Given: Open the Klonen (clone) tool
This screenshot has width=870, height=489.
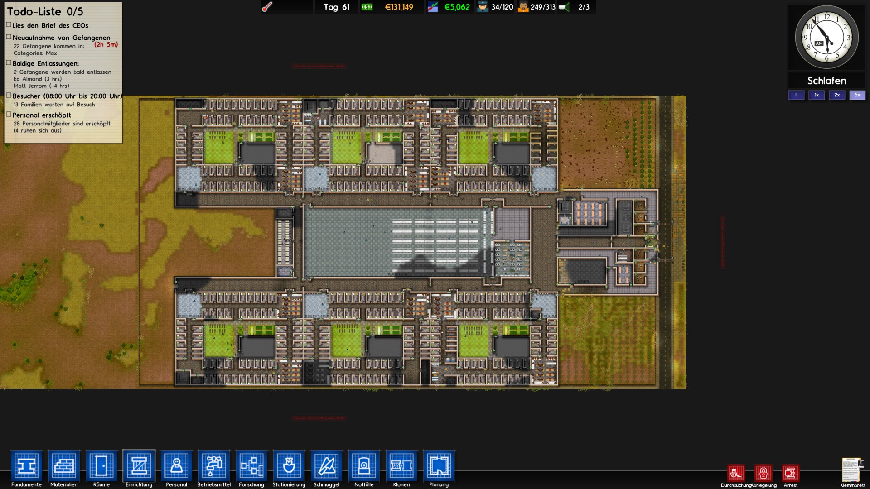Looking at the screenshot, I should (401, 465).
